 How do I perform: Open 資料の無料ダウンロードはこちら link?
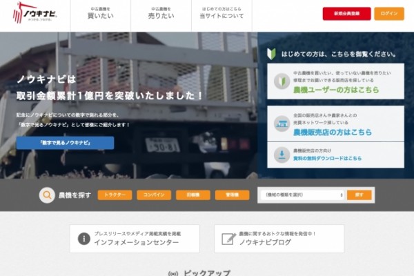click(x=327, y=158)
